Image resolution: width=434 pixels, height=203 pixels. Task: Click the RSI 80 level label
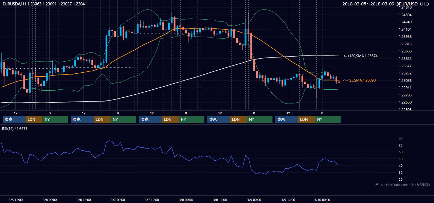point(400,138)
